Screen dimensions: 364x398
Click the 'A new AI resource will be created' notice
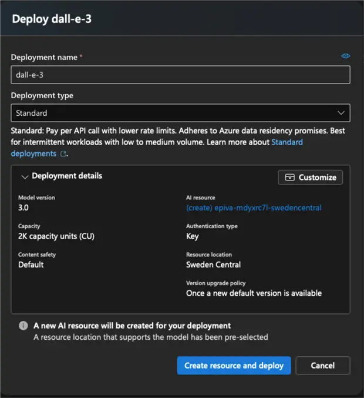click(132, 326)
